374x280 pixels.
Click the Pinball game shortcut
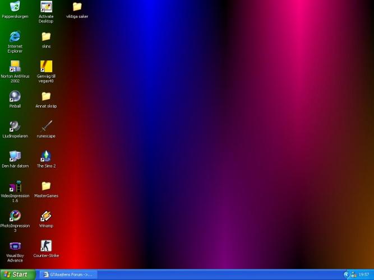click(15, 96)
